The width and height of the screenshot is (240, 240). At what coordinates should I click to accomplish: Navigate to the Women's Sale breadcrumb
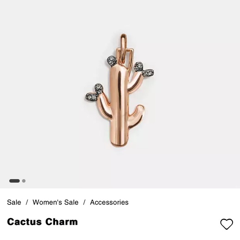[55, 202]
